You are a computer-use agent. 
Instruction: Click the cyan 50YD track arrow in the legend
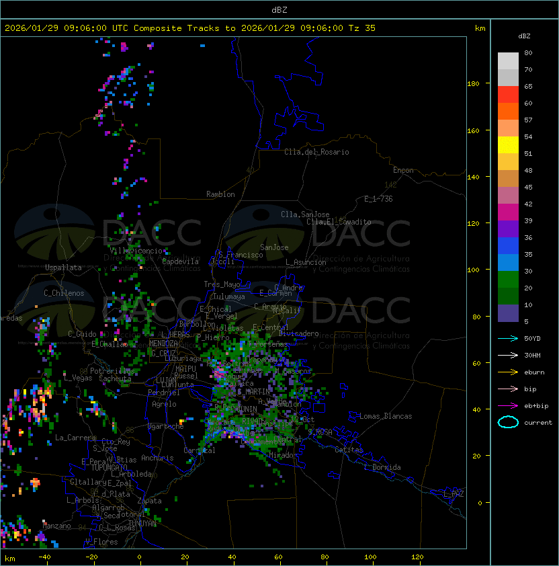coord(508,339)
